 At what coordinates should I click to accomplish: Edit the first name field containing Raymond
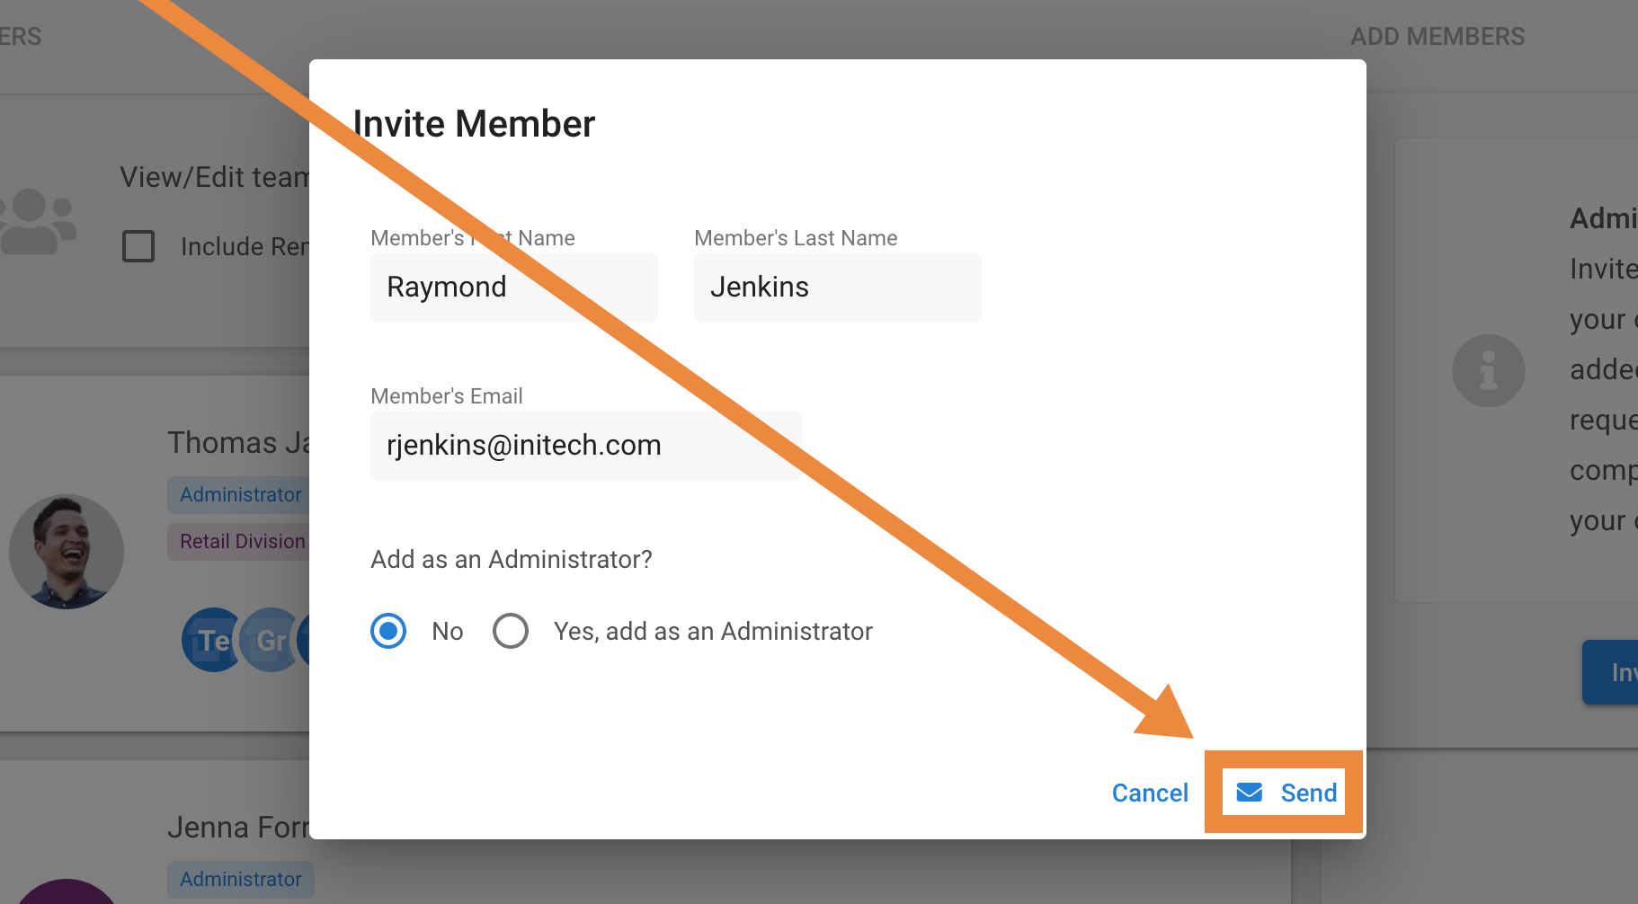(x=514, y=287)
